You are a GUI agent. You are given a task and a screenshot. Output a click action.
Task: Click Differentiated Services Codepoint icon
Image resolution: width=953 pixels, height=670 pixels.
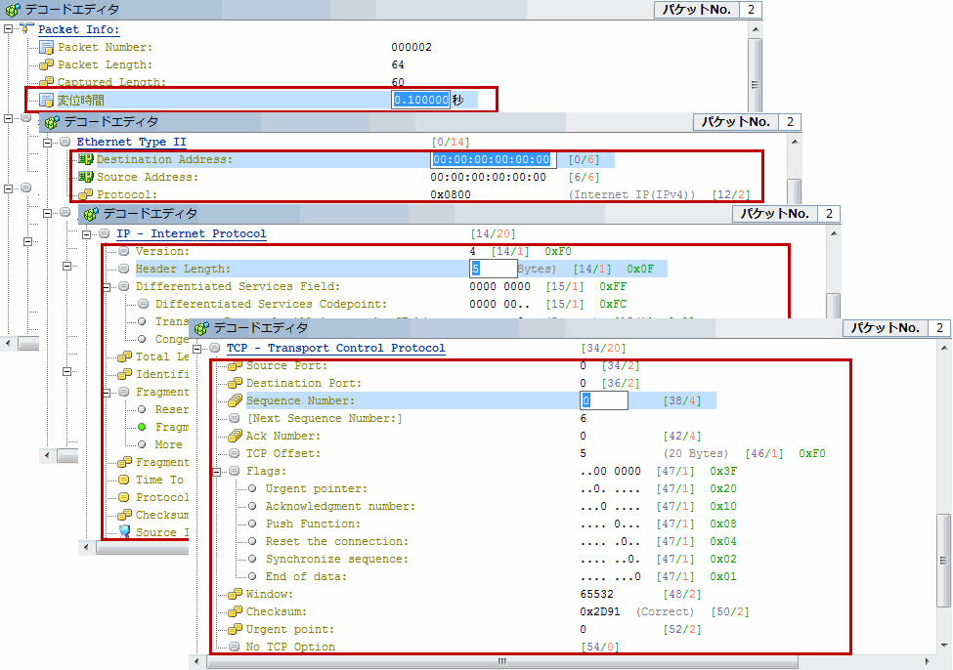tap(144, 304)
